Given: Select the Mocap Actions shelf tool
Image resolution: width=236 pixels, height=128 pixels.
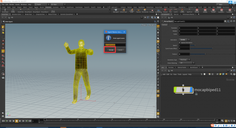Looking at the screenshot, I should point(53,11).
